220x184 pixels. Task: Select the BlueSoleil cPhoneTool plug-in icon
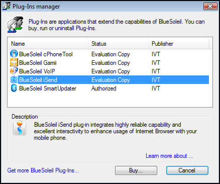tap(14, 54)
